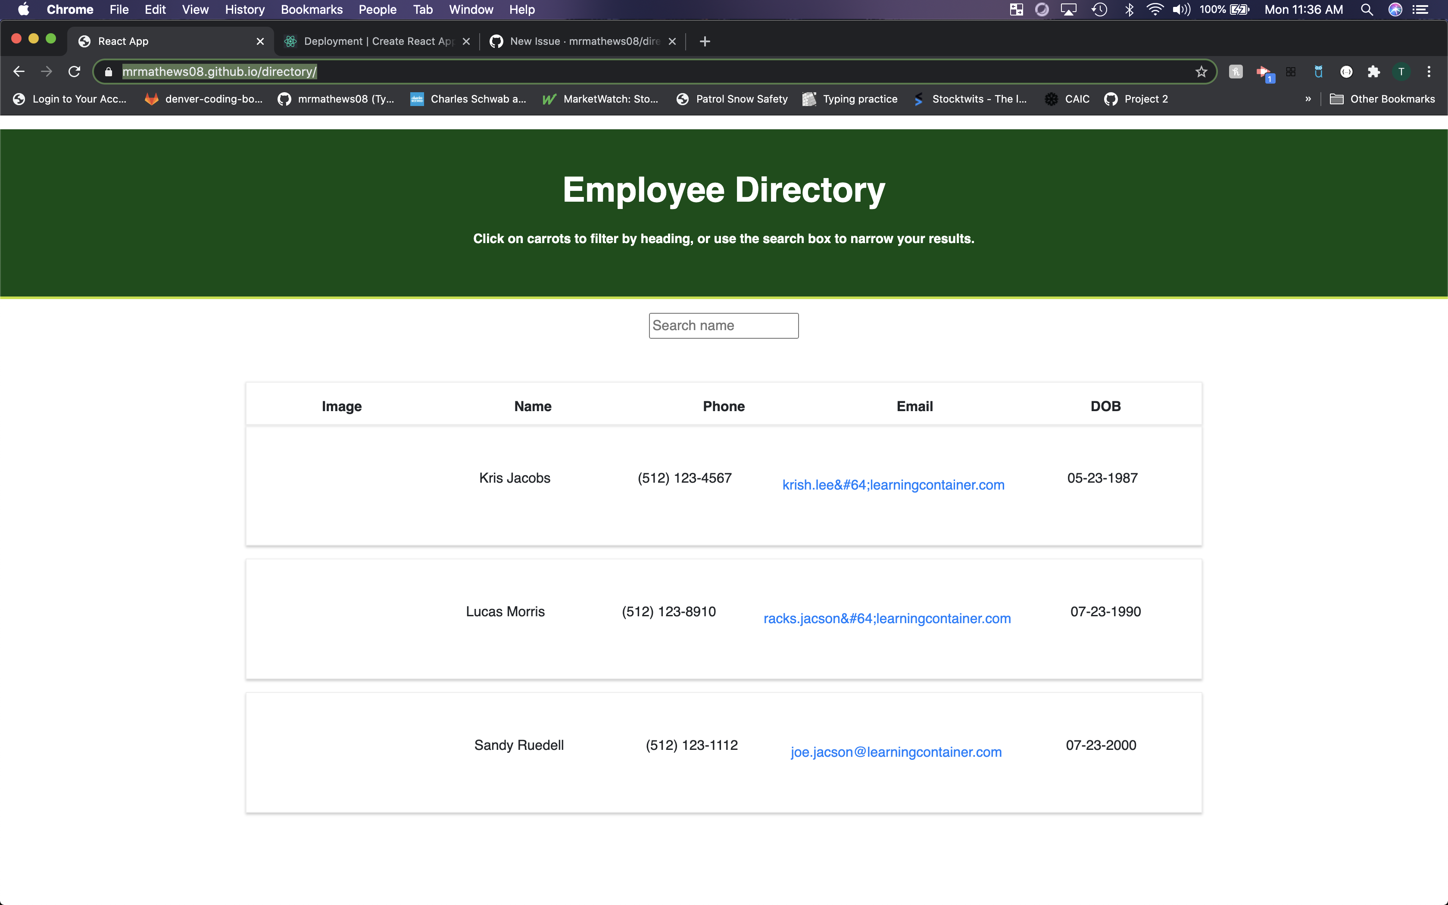Click the site security padlock icon
Image resolution: width=1448 pixels, height=905 pixels.
tap(108, 71)
